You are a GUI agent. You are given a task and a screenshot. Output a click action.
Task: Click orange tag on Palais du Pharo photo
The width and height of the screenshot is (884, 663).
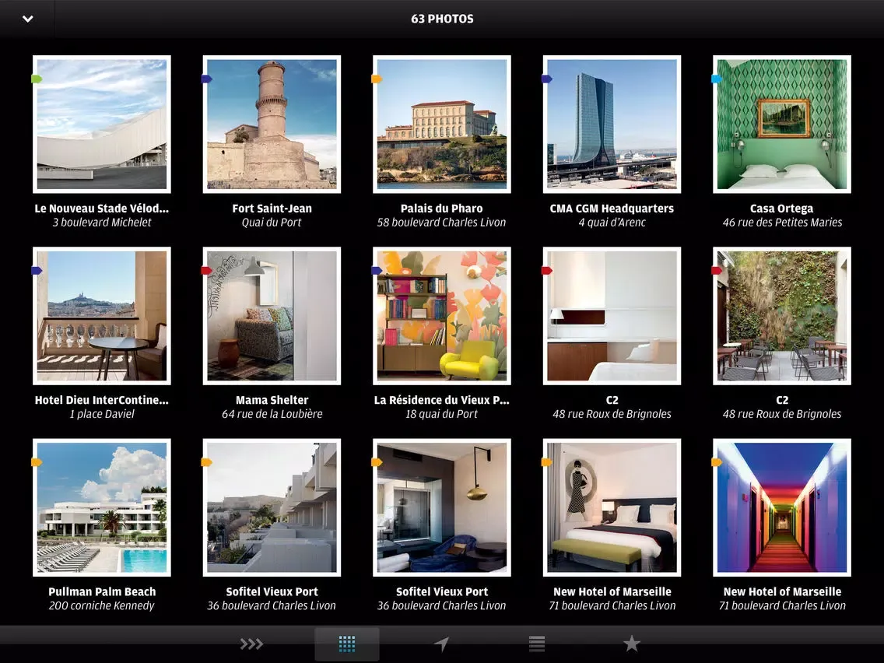point(377,79)
